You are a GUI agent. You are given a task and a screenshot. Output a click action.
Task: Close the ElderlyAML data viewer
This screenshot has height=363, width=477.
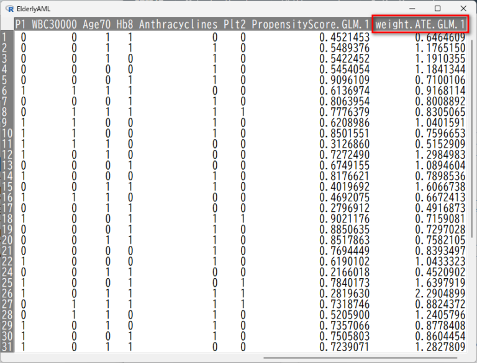pyautogui.click(x=463, y=9)
